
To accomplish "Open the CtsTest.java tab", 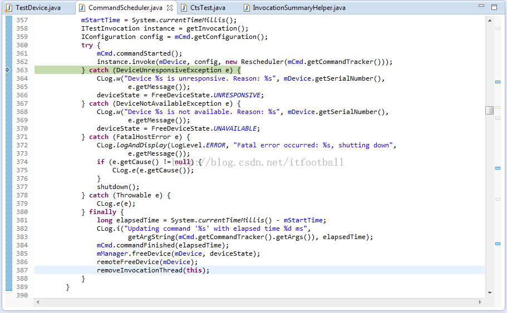I will coord(208,7).
